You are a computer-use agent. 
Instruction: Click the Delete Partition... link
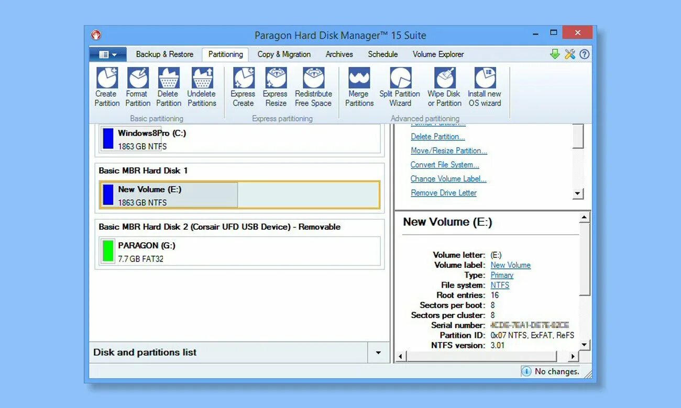[438, 137]
